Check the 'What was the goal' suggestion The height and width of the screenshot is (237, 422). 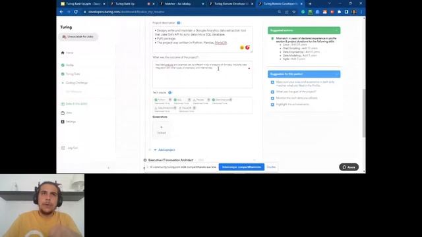pyautogui.click(x=272, y=92)
